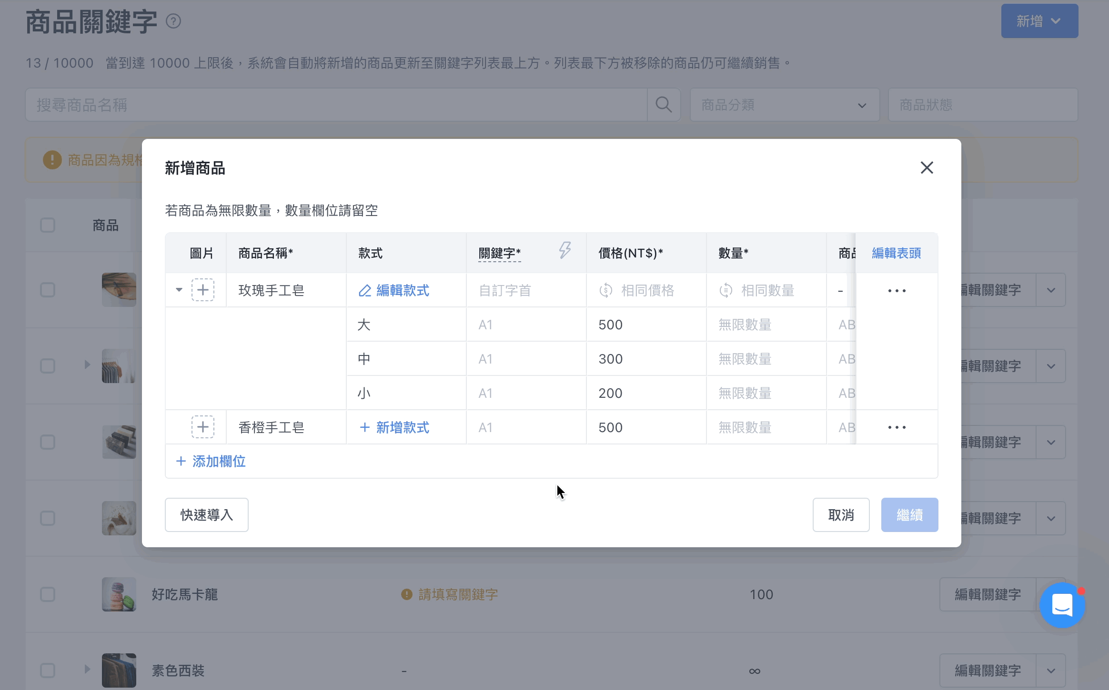
Task: Click the 相同數量 sync icon
Action: [x=726, y=290]
